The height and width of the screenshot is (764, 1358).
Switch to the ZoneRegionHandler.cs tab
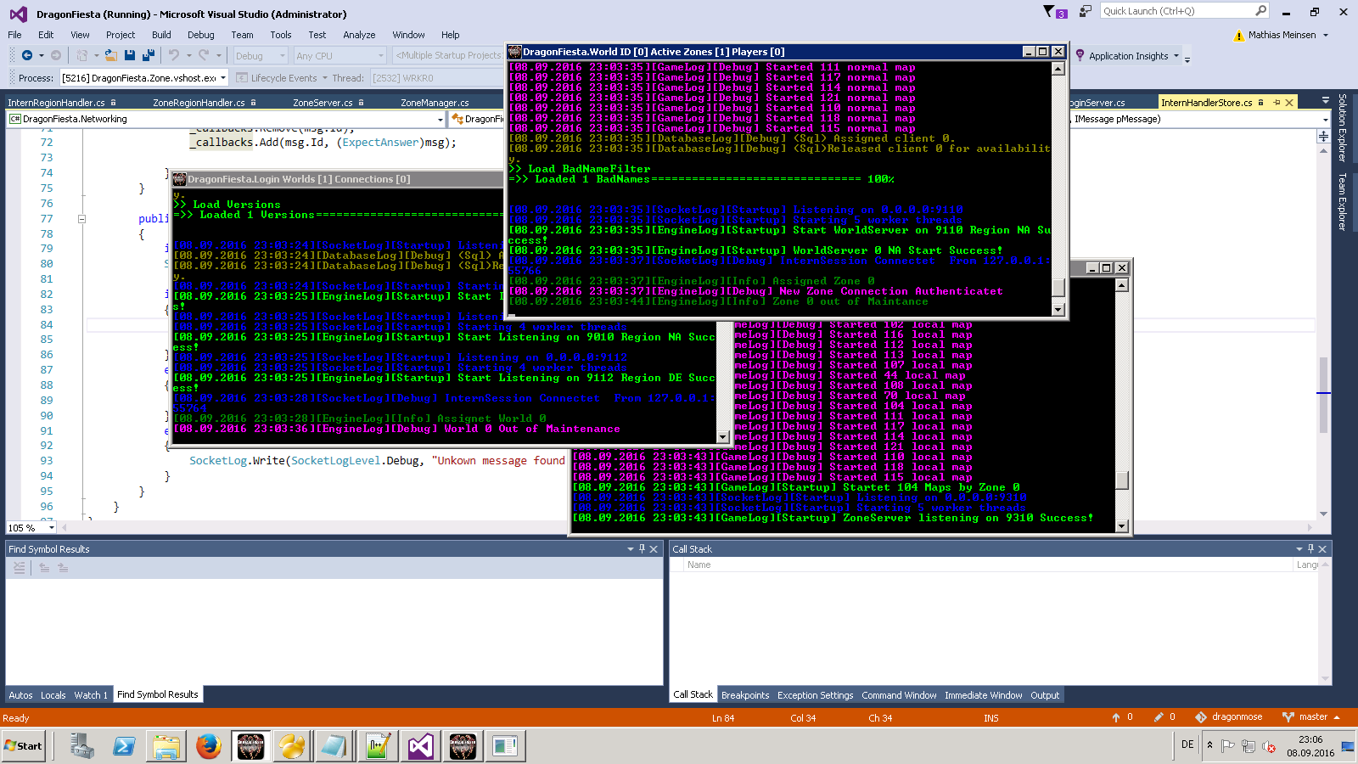pyautogui.click(x=199, y=103)
